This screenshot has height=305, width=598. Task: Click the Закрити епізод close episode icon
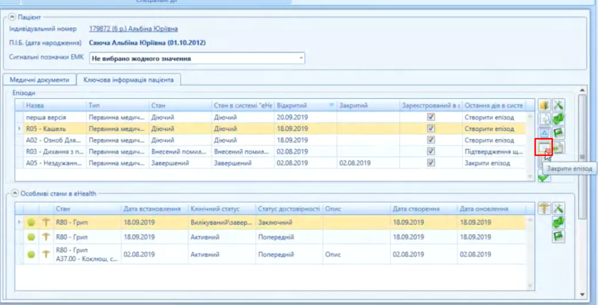[x=544, y=148]
